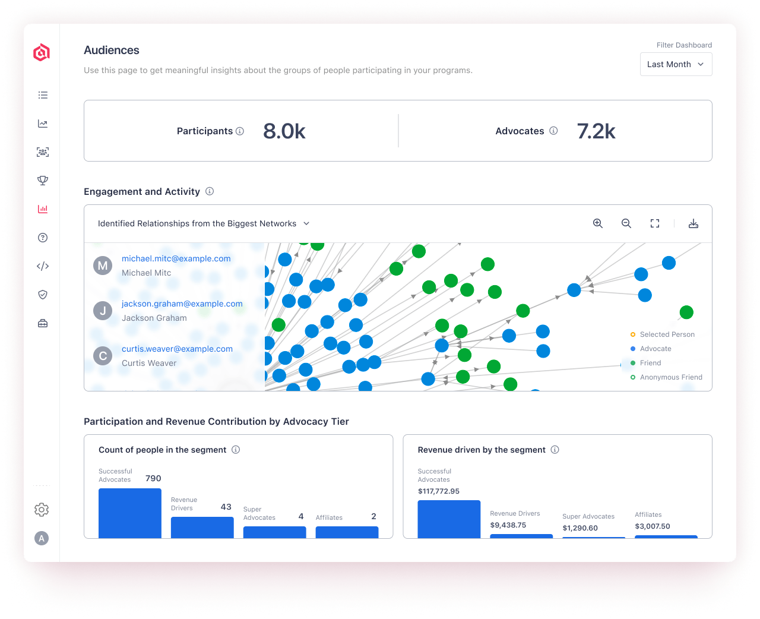Expand the Identified Relationships chart selector
The width and height of the screenshot is (760, 619).
point(204,223)
